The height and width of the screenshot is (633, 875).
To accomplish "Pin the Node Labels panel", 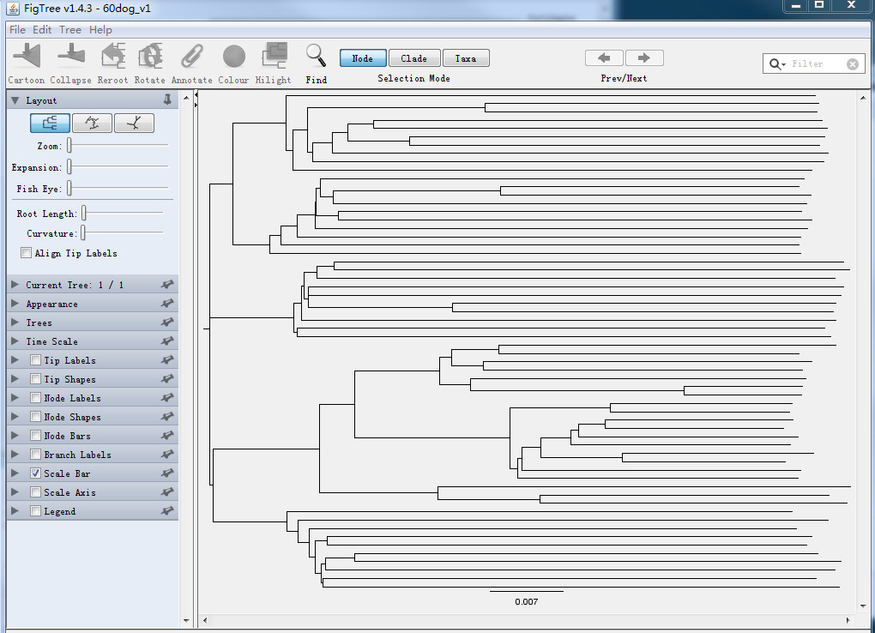I will [167, 397].
